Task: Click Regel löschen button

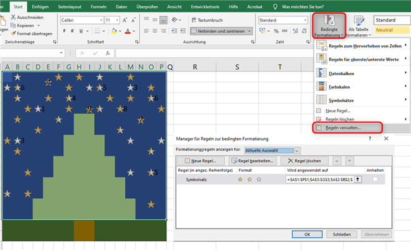Action: [x=305, y=161]
